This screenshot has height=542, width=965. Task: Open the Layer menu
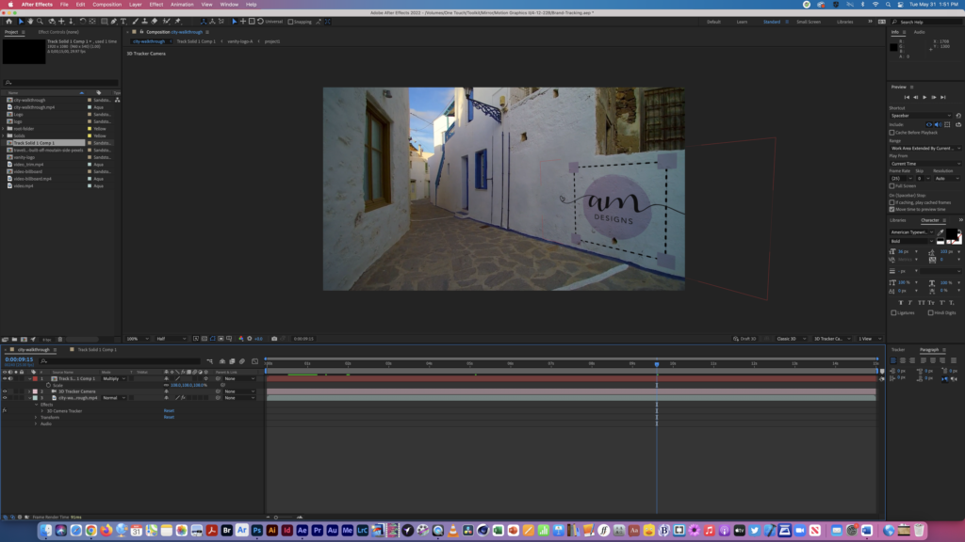pyautogui.click(x=136, y=5)
